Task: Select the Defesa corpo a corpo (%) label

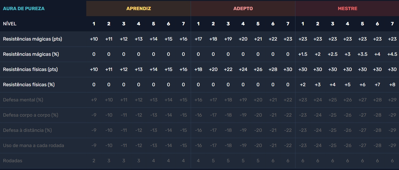Action: tap(30, 115)
